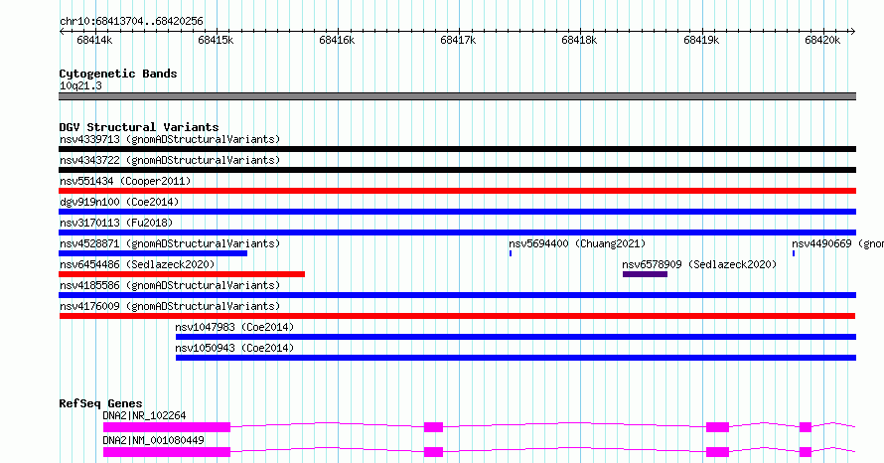884x463 pixels.
Task: Click the DNA2|NR_102264 transcript label
Action: pos(144,415)
